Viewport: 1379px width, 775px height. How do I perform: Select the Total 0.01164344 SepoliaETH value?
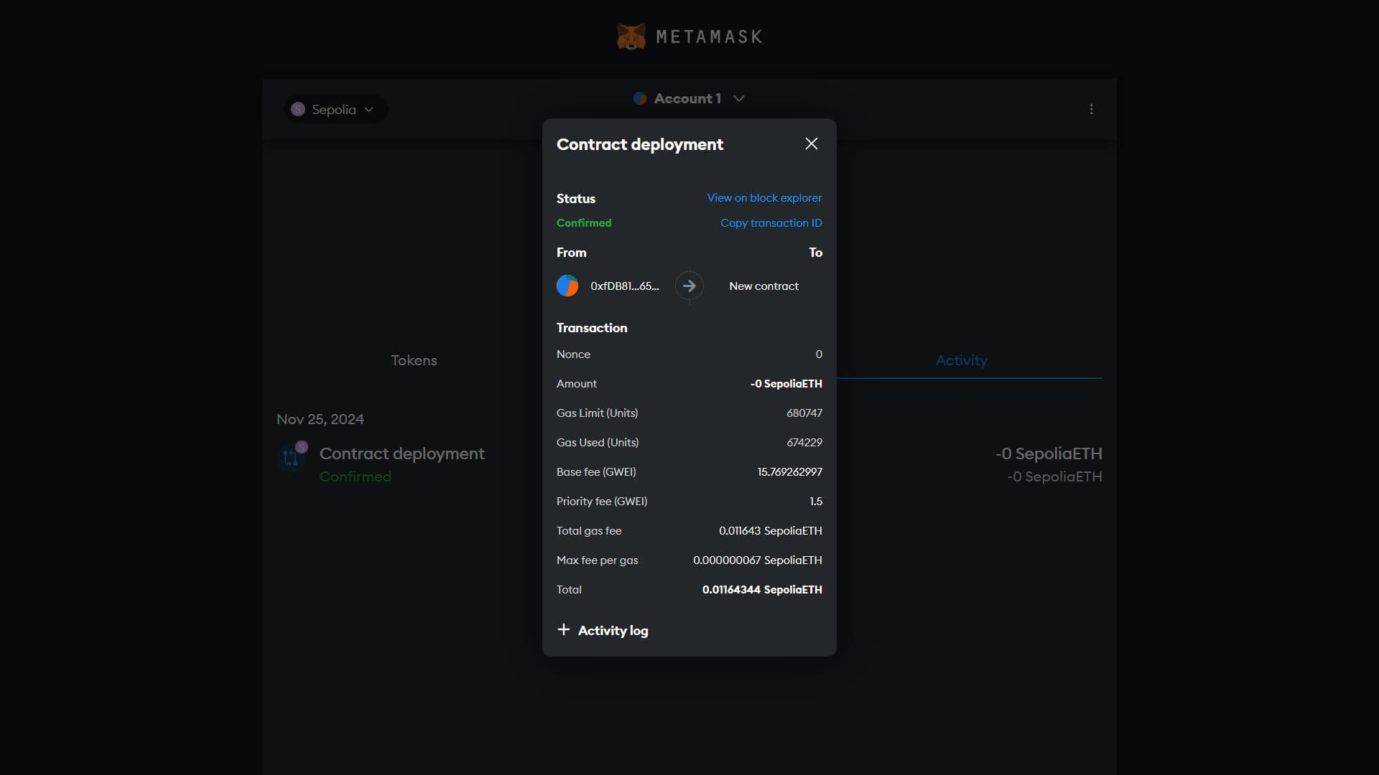pyautogui.click(x=762, y=590)
